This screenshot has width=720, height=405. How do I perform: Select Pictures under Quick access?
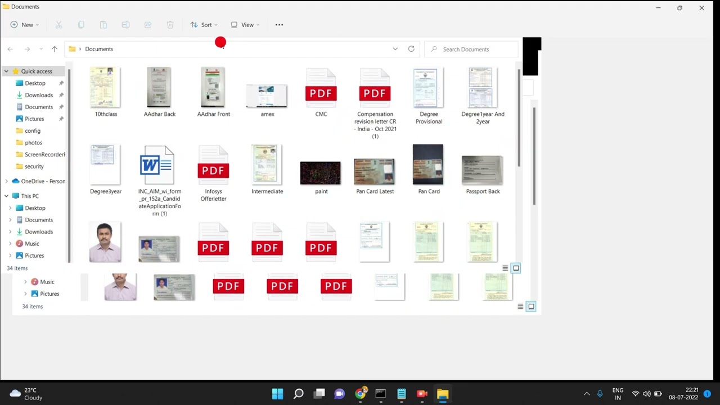tap(34, 119)
